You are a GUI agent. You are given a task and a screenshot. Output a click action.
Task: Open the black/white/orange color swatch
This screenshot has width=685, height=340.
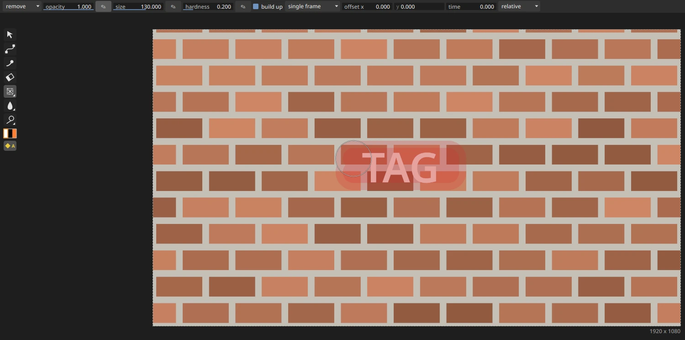click(x=10, y=133)
